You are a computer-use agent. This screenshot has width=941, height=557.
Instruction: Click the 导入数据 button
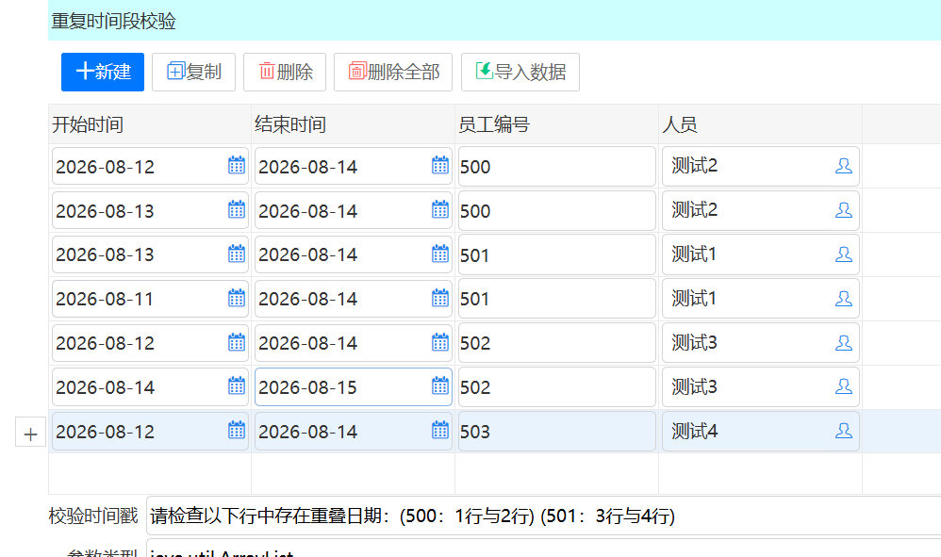[520, 72]
